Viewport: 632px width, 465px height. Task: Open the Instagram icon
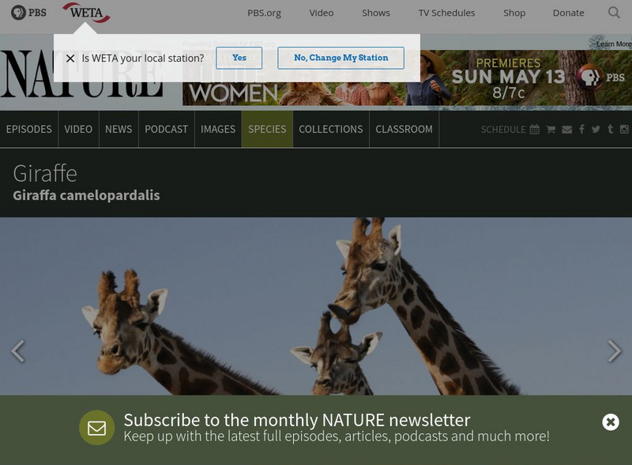tap(624, 129)
